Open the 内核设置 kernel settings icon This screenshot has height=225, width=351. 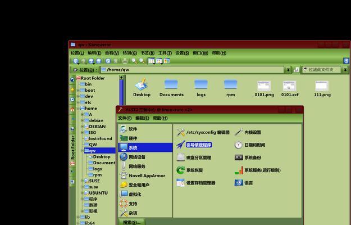coord(239,132)
